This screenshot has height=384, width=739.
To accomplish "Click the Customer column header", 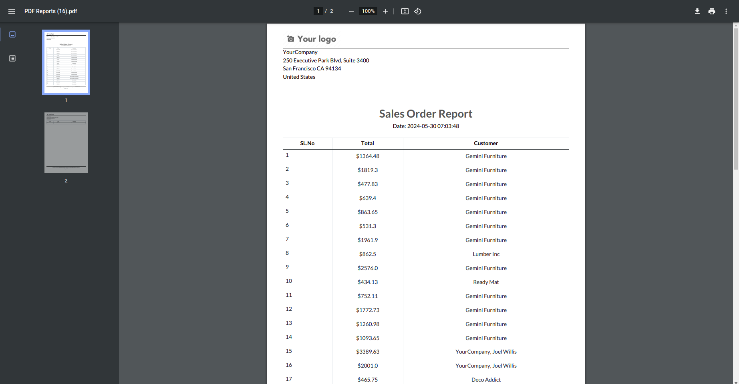I will pos(486,143).
